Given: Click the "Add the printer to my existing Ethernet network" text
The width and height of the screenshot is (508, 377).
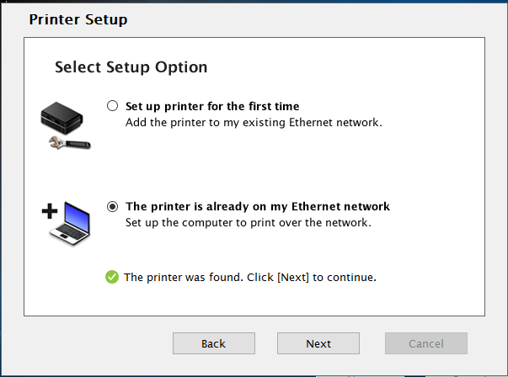Looking at the screenshot, I should pyautogui.click(x=254, y=123).
